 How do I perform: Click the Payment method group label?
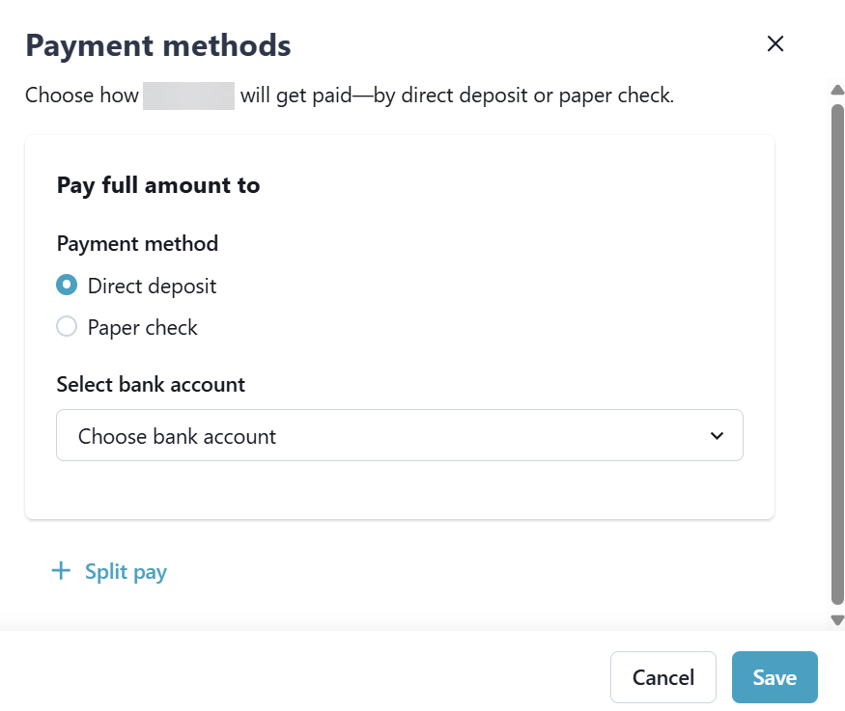point(137,243)
